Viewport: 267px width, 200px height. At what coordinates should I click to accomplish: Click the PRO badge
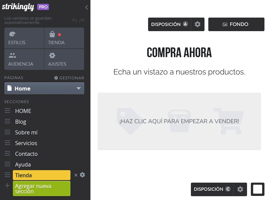pyautogui.click(x=43, y=7)
